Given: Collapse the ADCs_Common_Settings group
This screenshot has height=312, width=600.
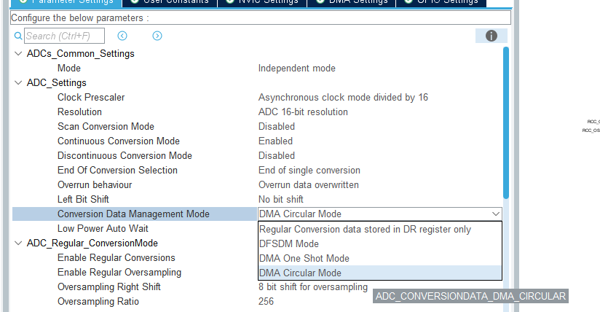Looking at the screenshot, I should (18, 54).
